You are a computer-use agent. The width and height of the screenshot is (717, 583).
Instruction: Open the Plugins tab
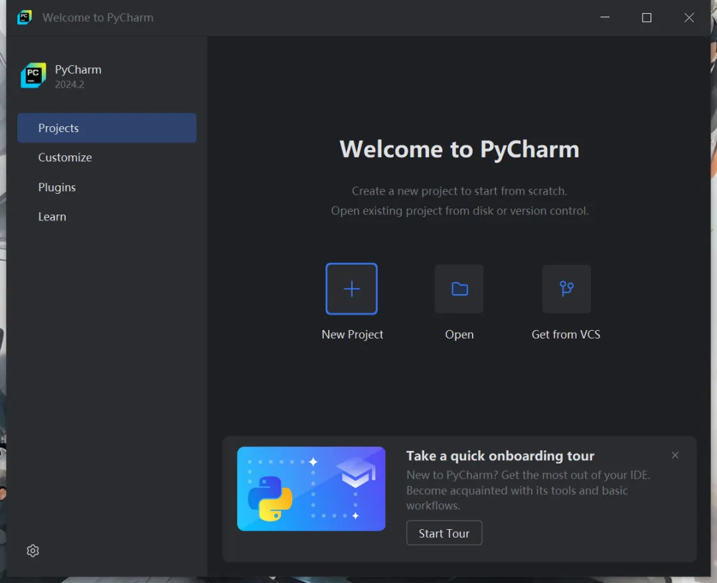[106, 187]
